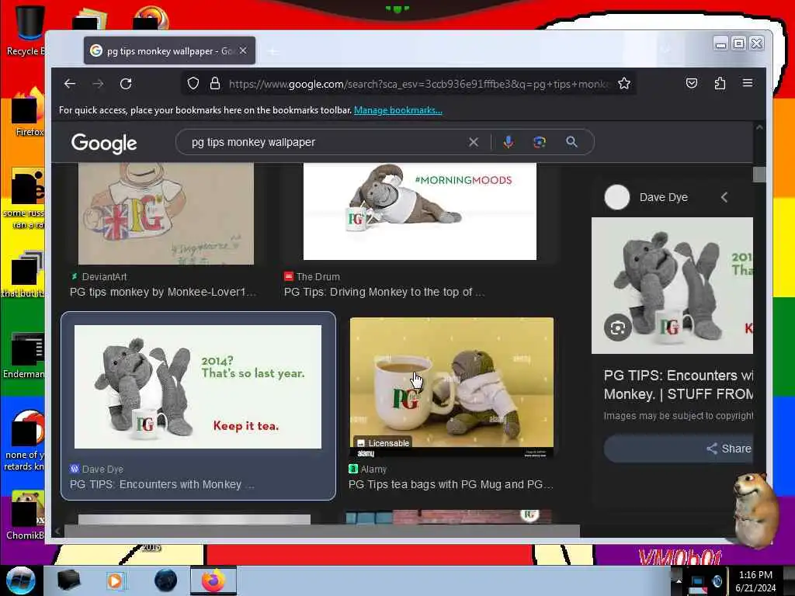Viewport: 795px width, 596px height.
Task: Open the Extensions puzzle icon
Action: 720,83
